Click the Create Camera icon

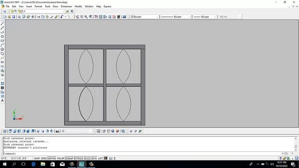point(57,131)
